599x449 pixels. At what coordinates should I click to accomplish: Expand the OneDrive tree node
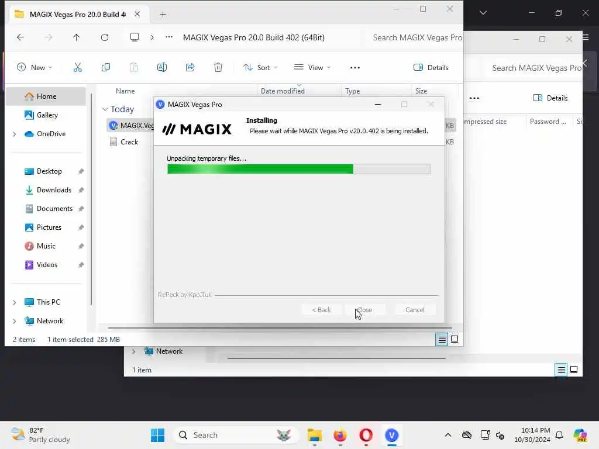tap(15, 134)
